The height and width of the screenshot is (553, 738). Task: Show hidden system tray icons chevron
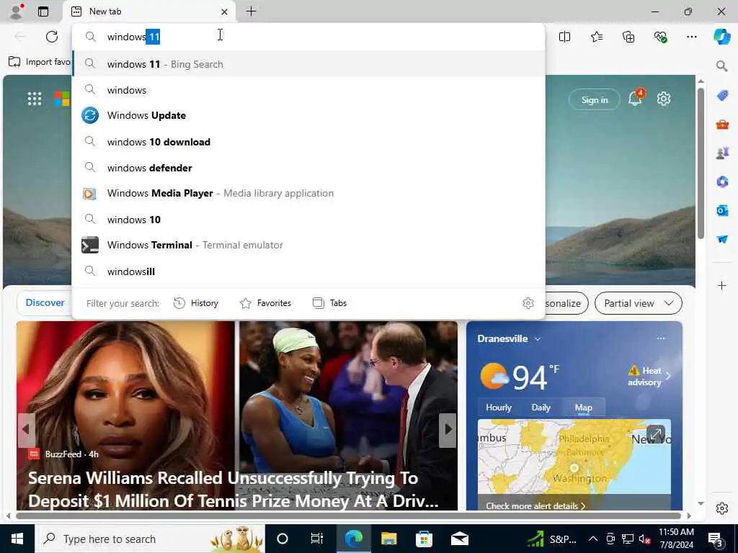(x=593, y=539)
